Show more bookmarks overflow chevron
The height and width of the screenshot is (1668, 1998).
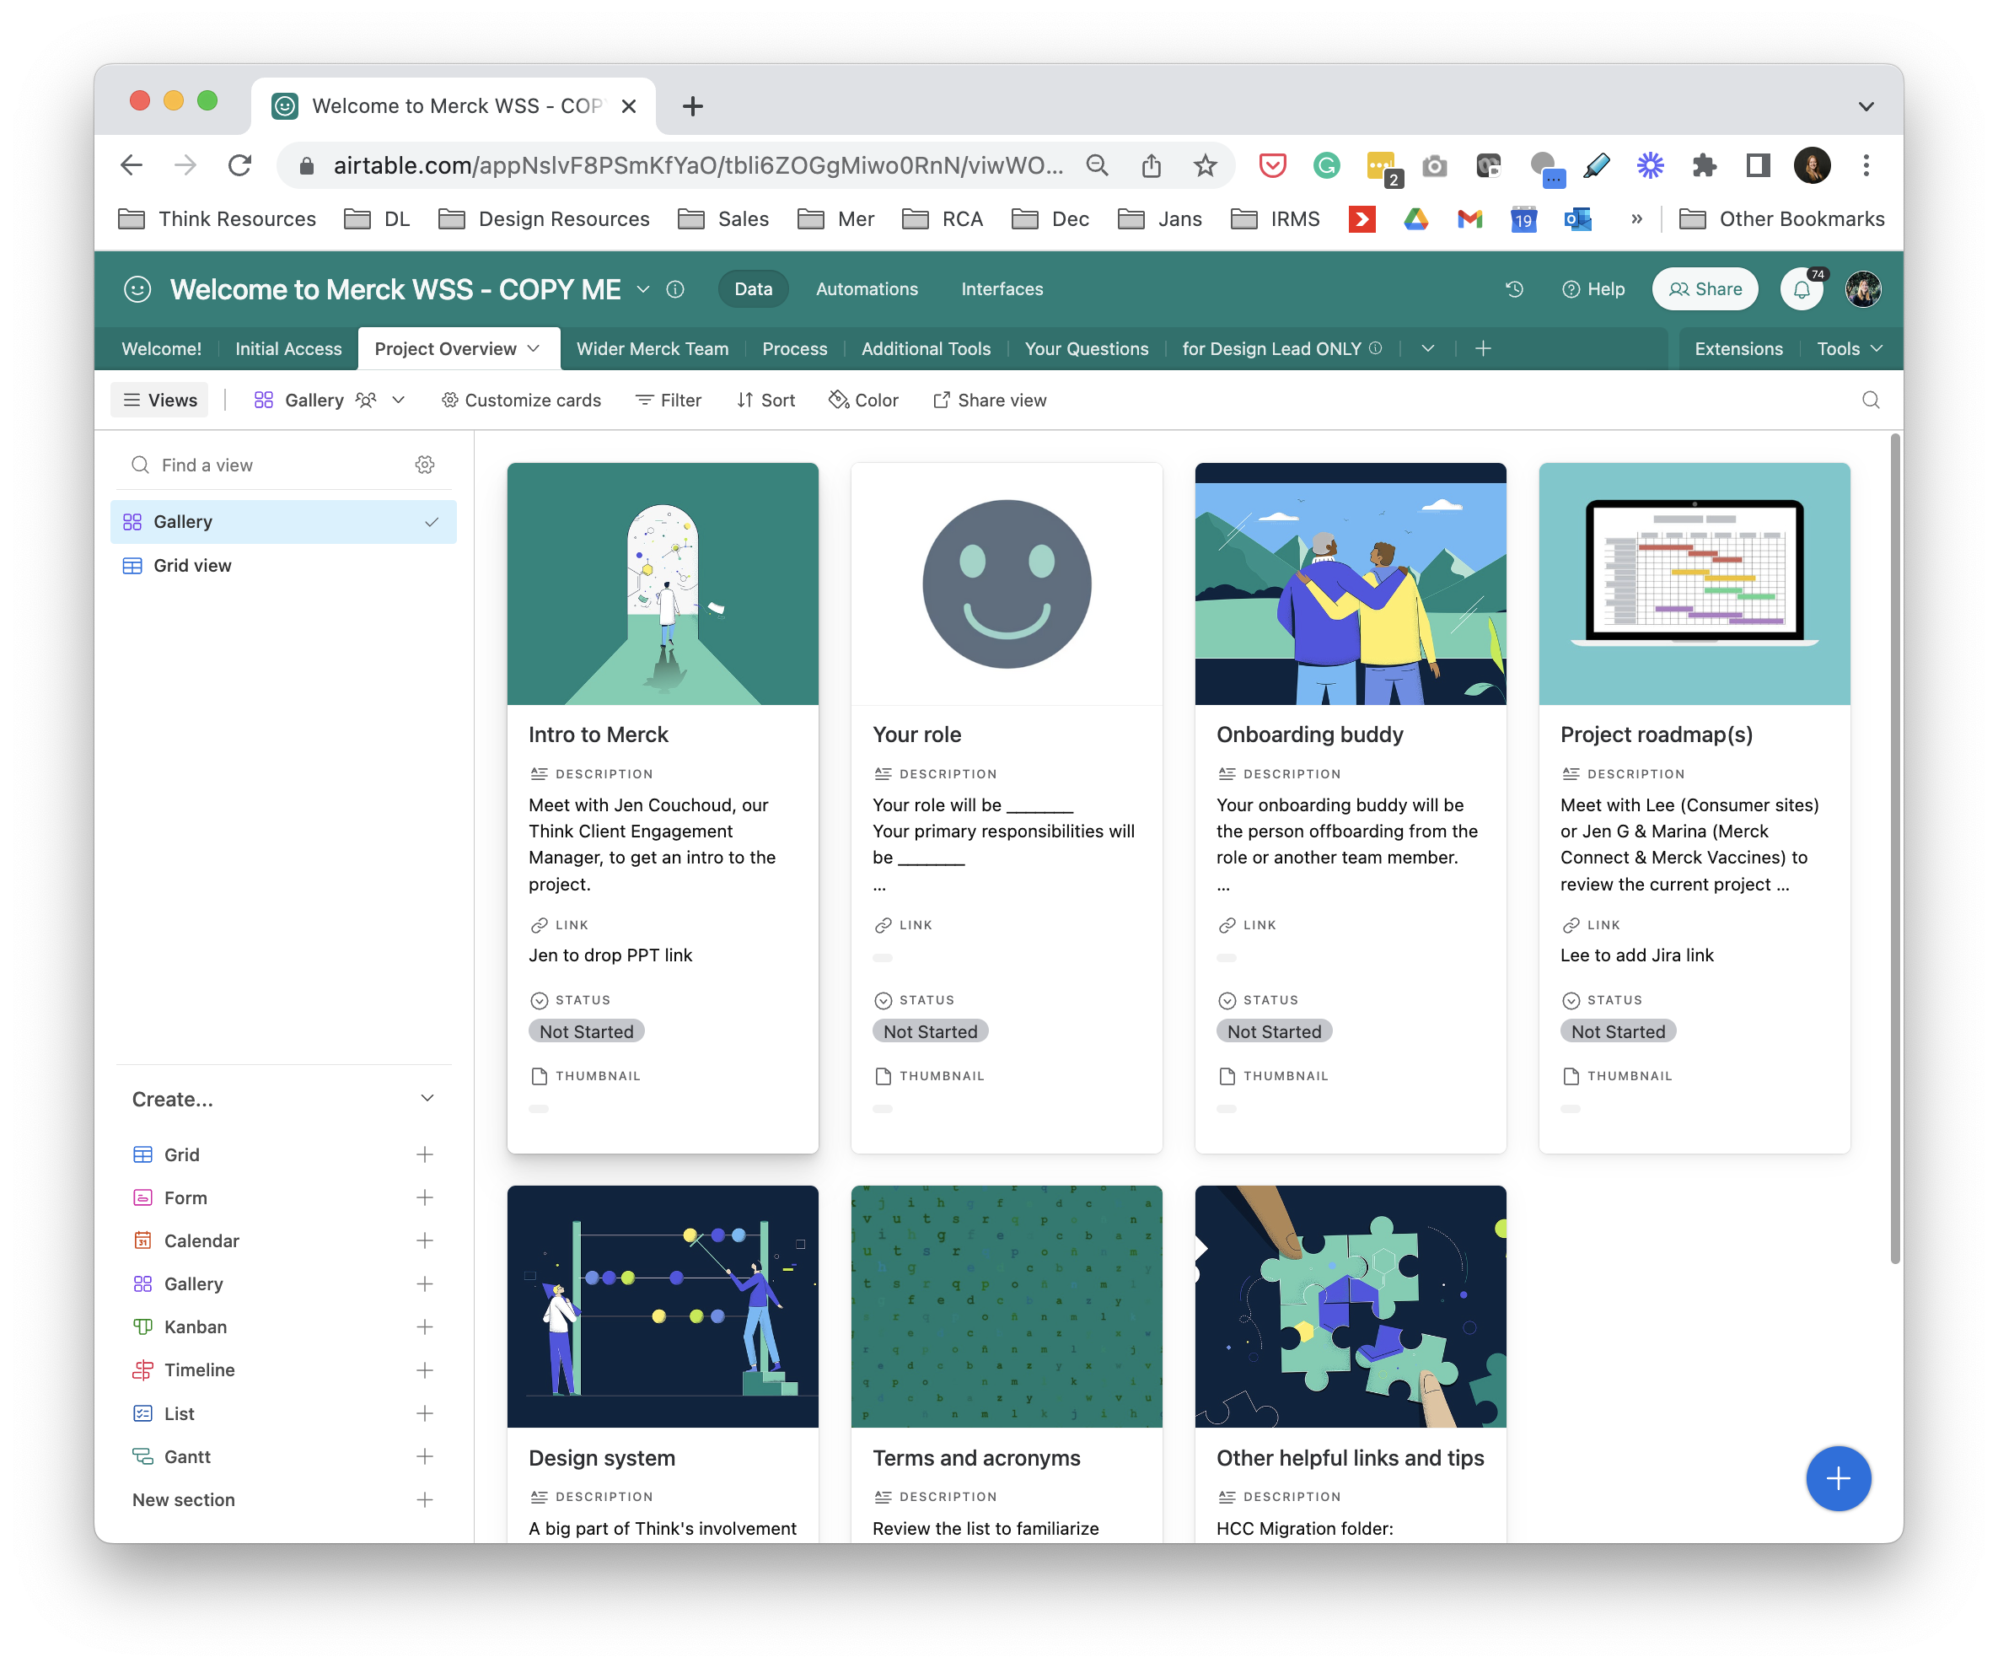coord(1636,219)
